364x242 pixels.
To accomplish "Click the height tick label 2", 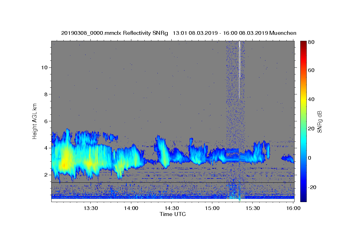I will (45, 175).
